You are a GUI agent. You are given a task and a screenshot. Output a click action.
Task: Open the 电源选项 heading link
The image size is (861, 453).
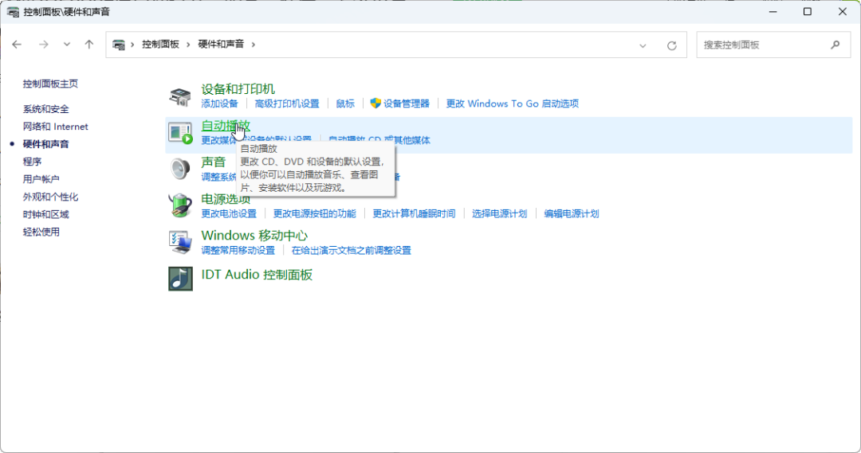pyautogui.click(x=226, y=199)
